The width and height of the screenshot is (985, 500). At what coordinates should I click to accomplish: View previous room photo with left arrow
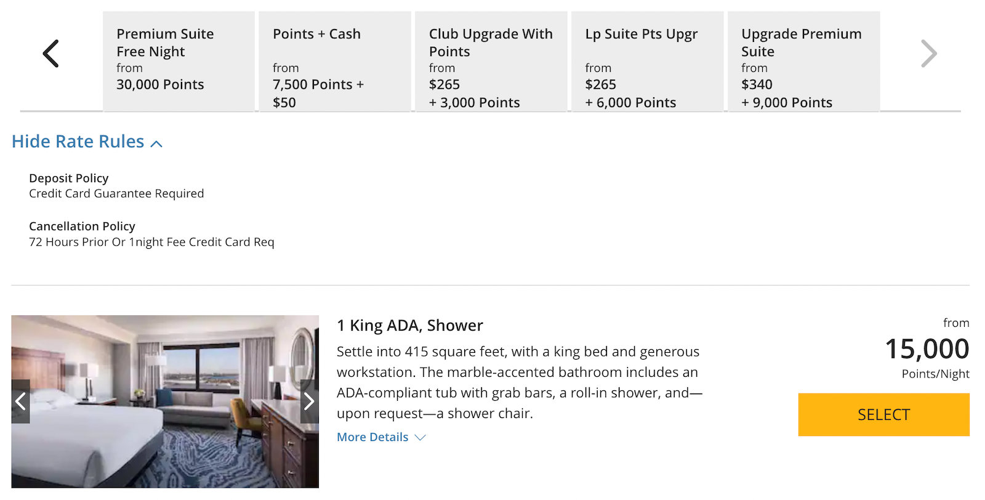(20, 401)
